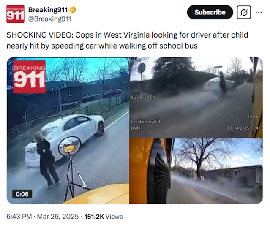
Task: Click the bottom-right bus side camera panel
Action: (x=196, y=171)
